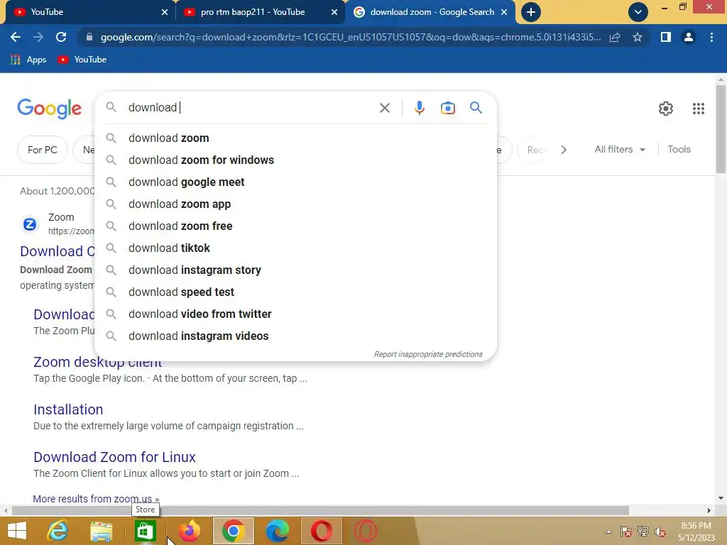The image size is (727, 545).
Task: Open Download Zoom for Linux link
Action: pyautogui.click(x=114, y=458)
